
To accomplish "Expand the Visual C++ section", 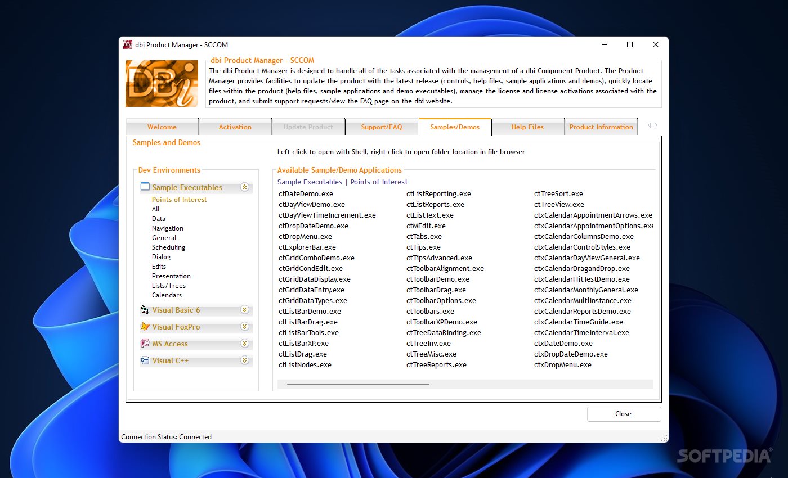I will pos(244,360).
